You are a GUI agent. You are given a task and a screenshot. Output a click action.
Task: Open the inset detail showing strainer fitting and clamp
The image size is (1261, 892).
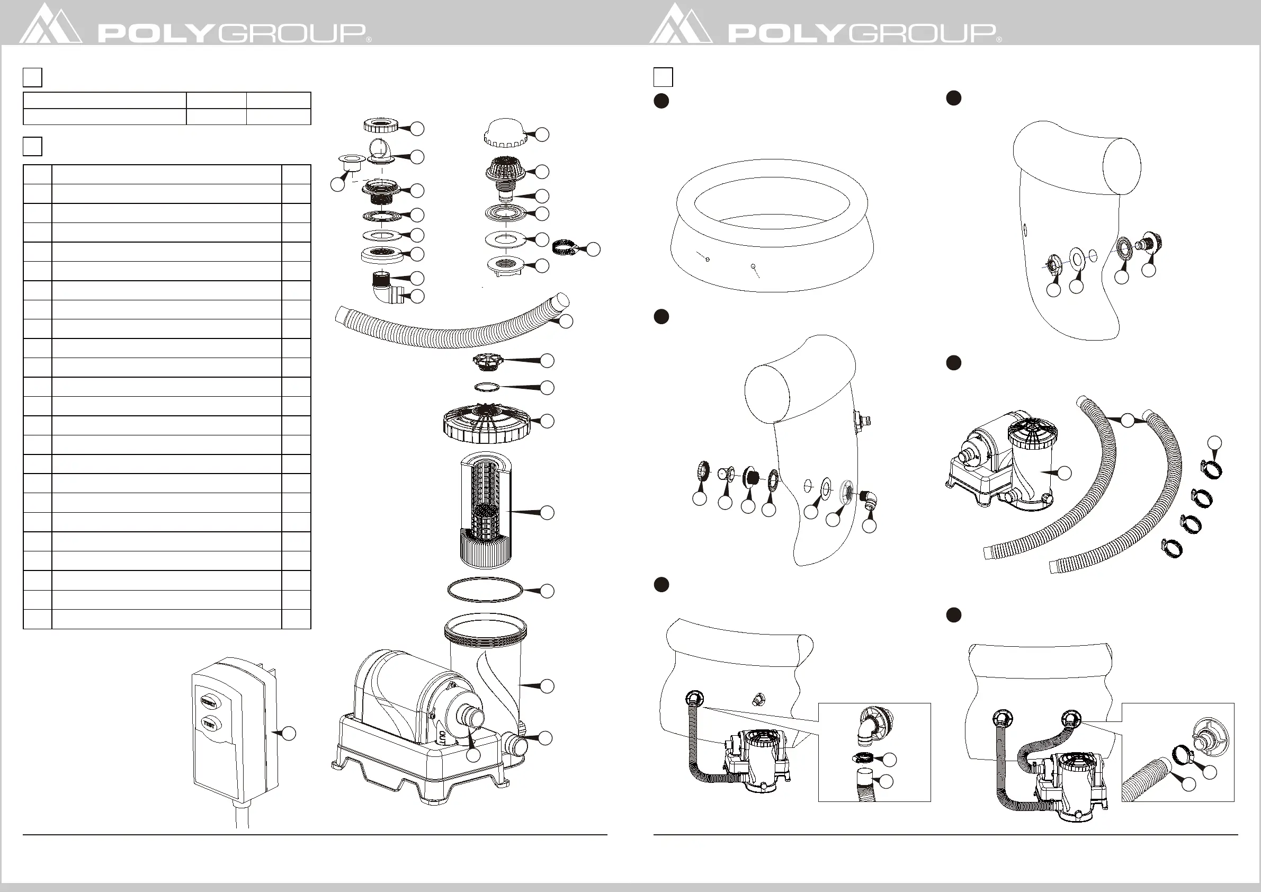click(x=1177, y=752)
